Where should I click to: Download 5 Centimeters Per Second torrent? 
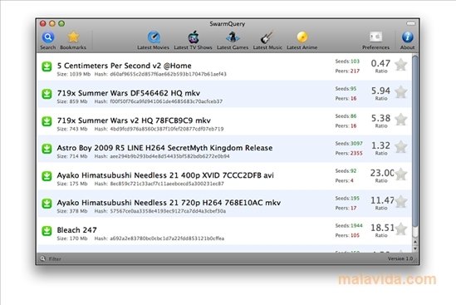(47, 66)
